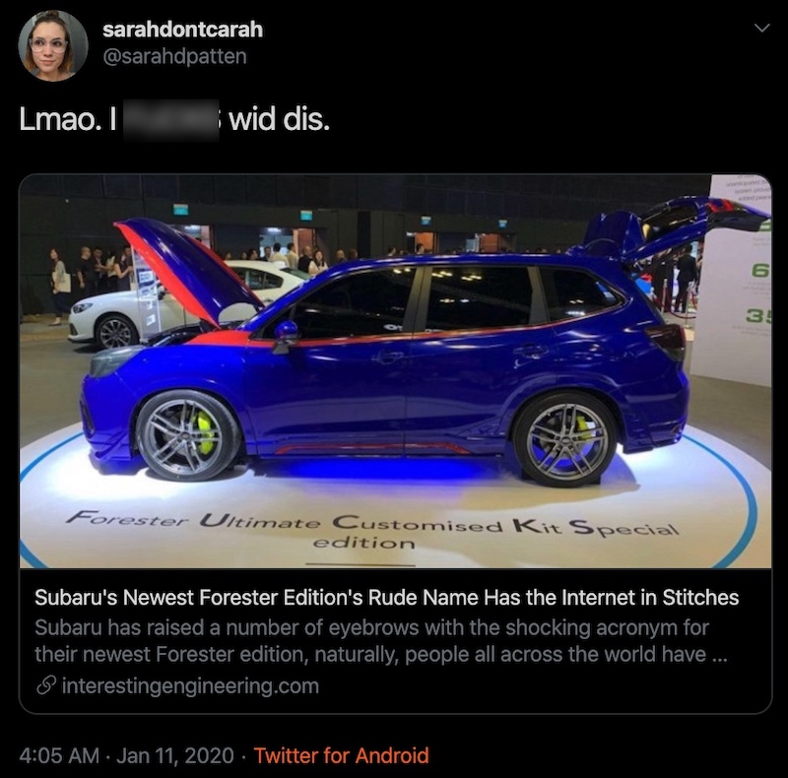Select the "wid dis." text in tweet
The width and height of the screenshot is (788, 778).
click(x=280, y=119)
